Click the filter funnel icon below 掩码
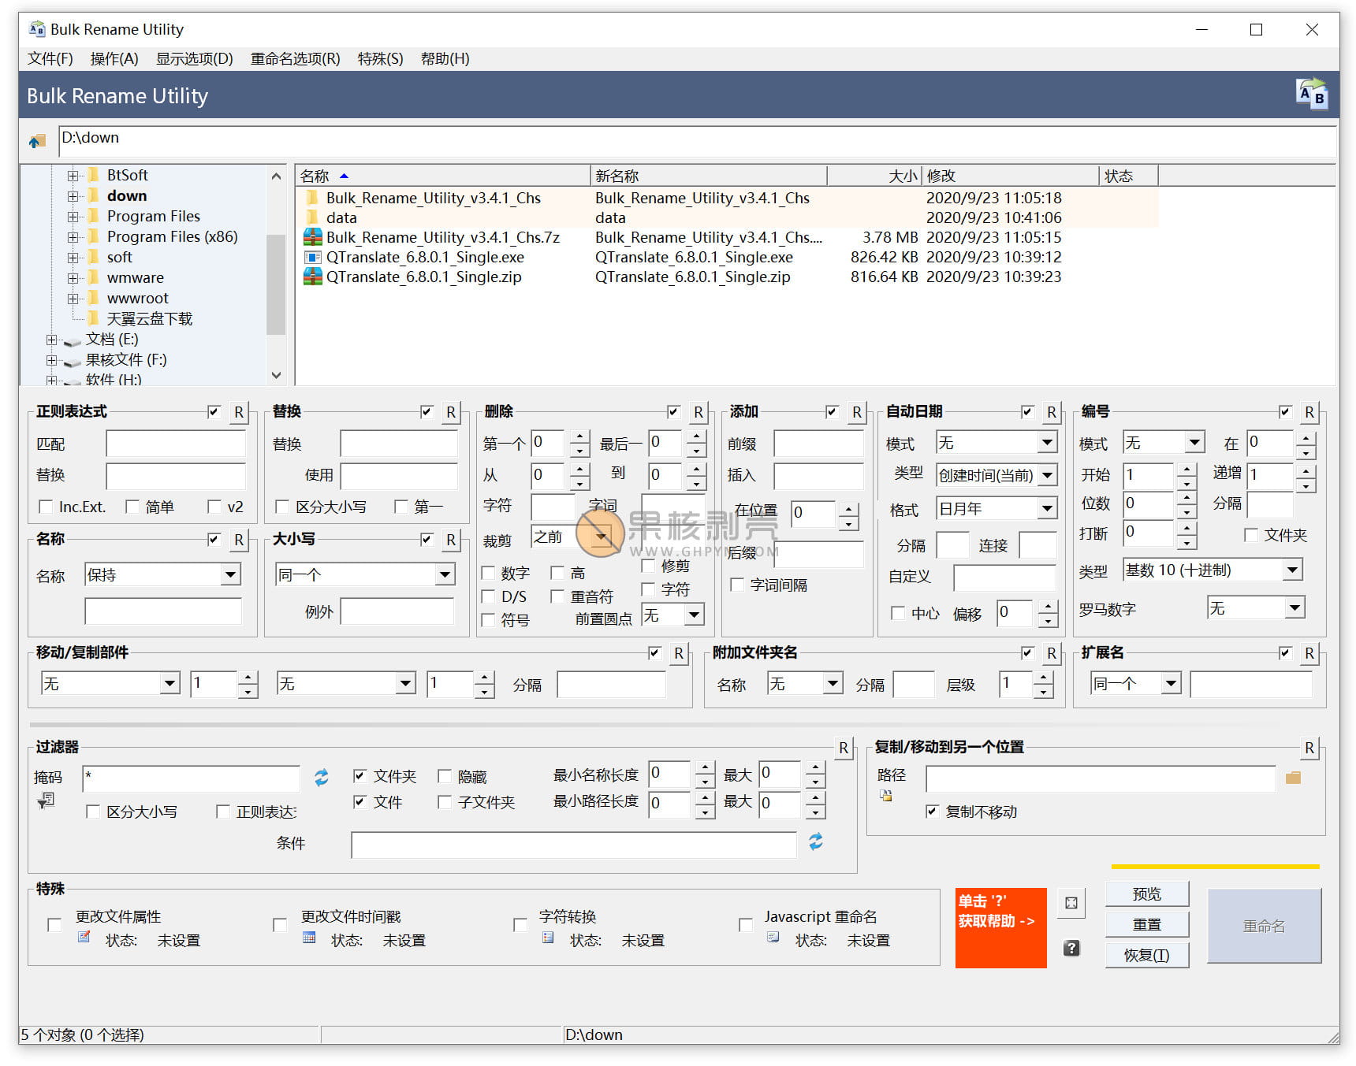1356x1066 pixels. 45,800
